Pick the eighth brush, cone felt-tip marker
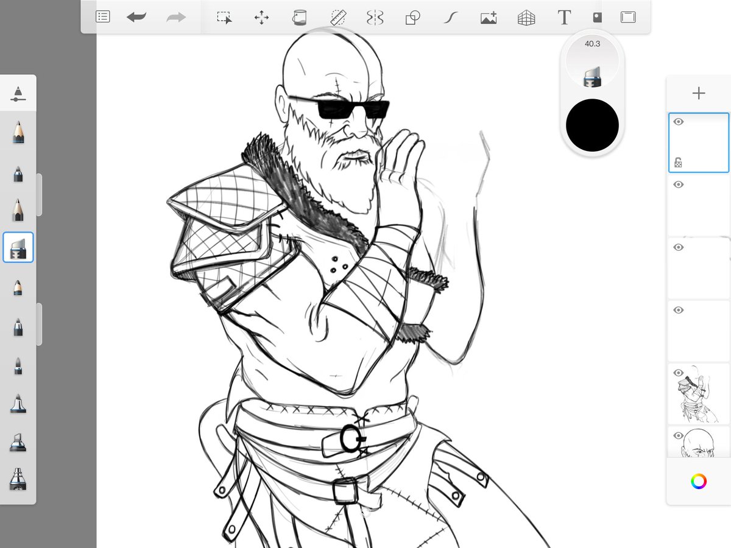Screen dimensions: 731x548 (18, 403)
